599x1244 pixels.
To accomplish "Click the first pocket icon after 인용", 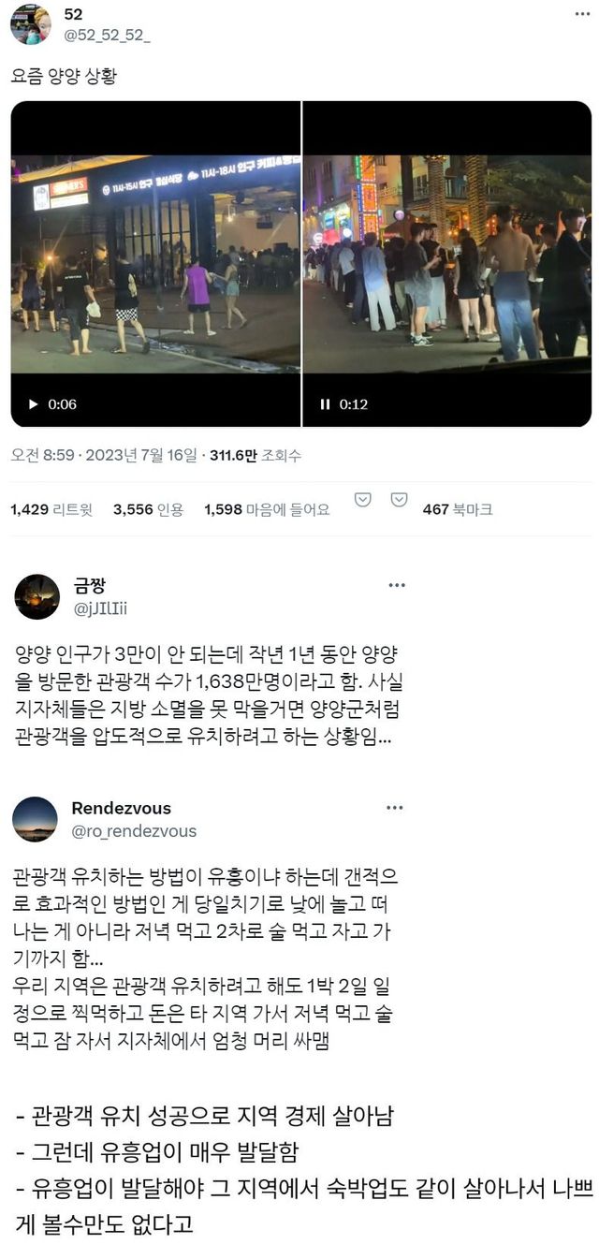I will (363, 500).
